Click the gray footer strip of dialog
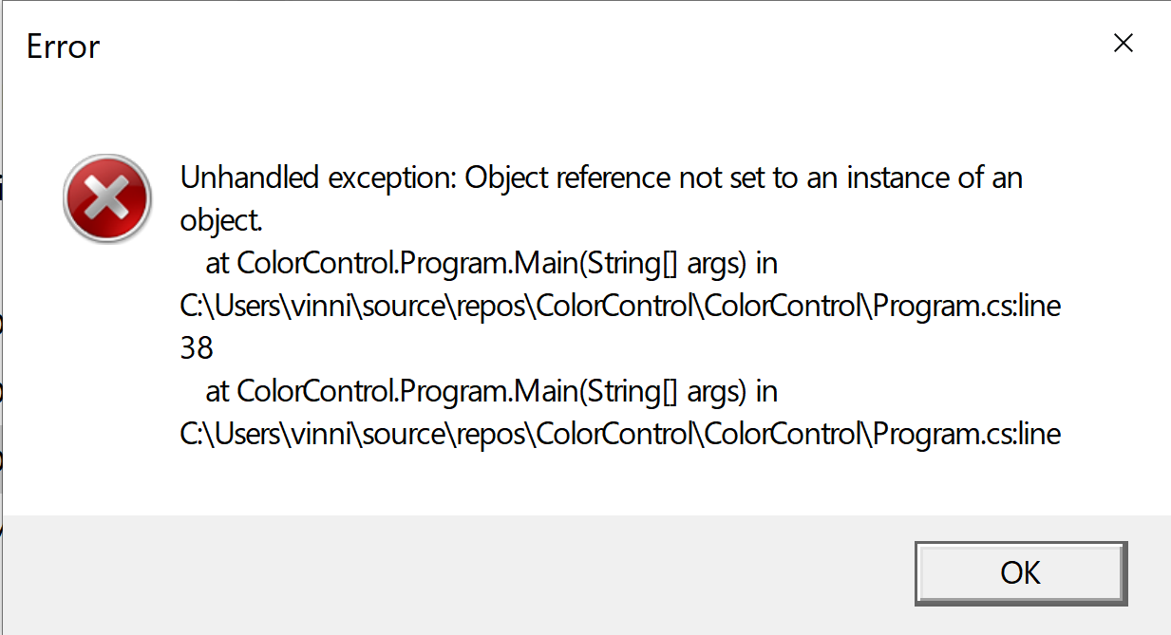 point(475,570)
